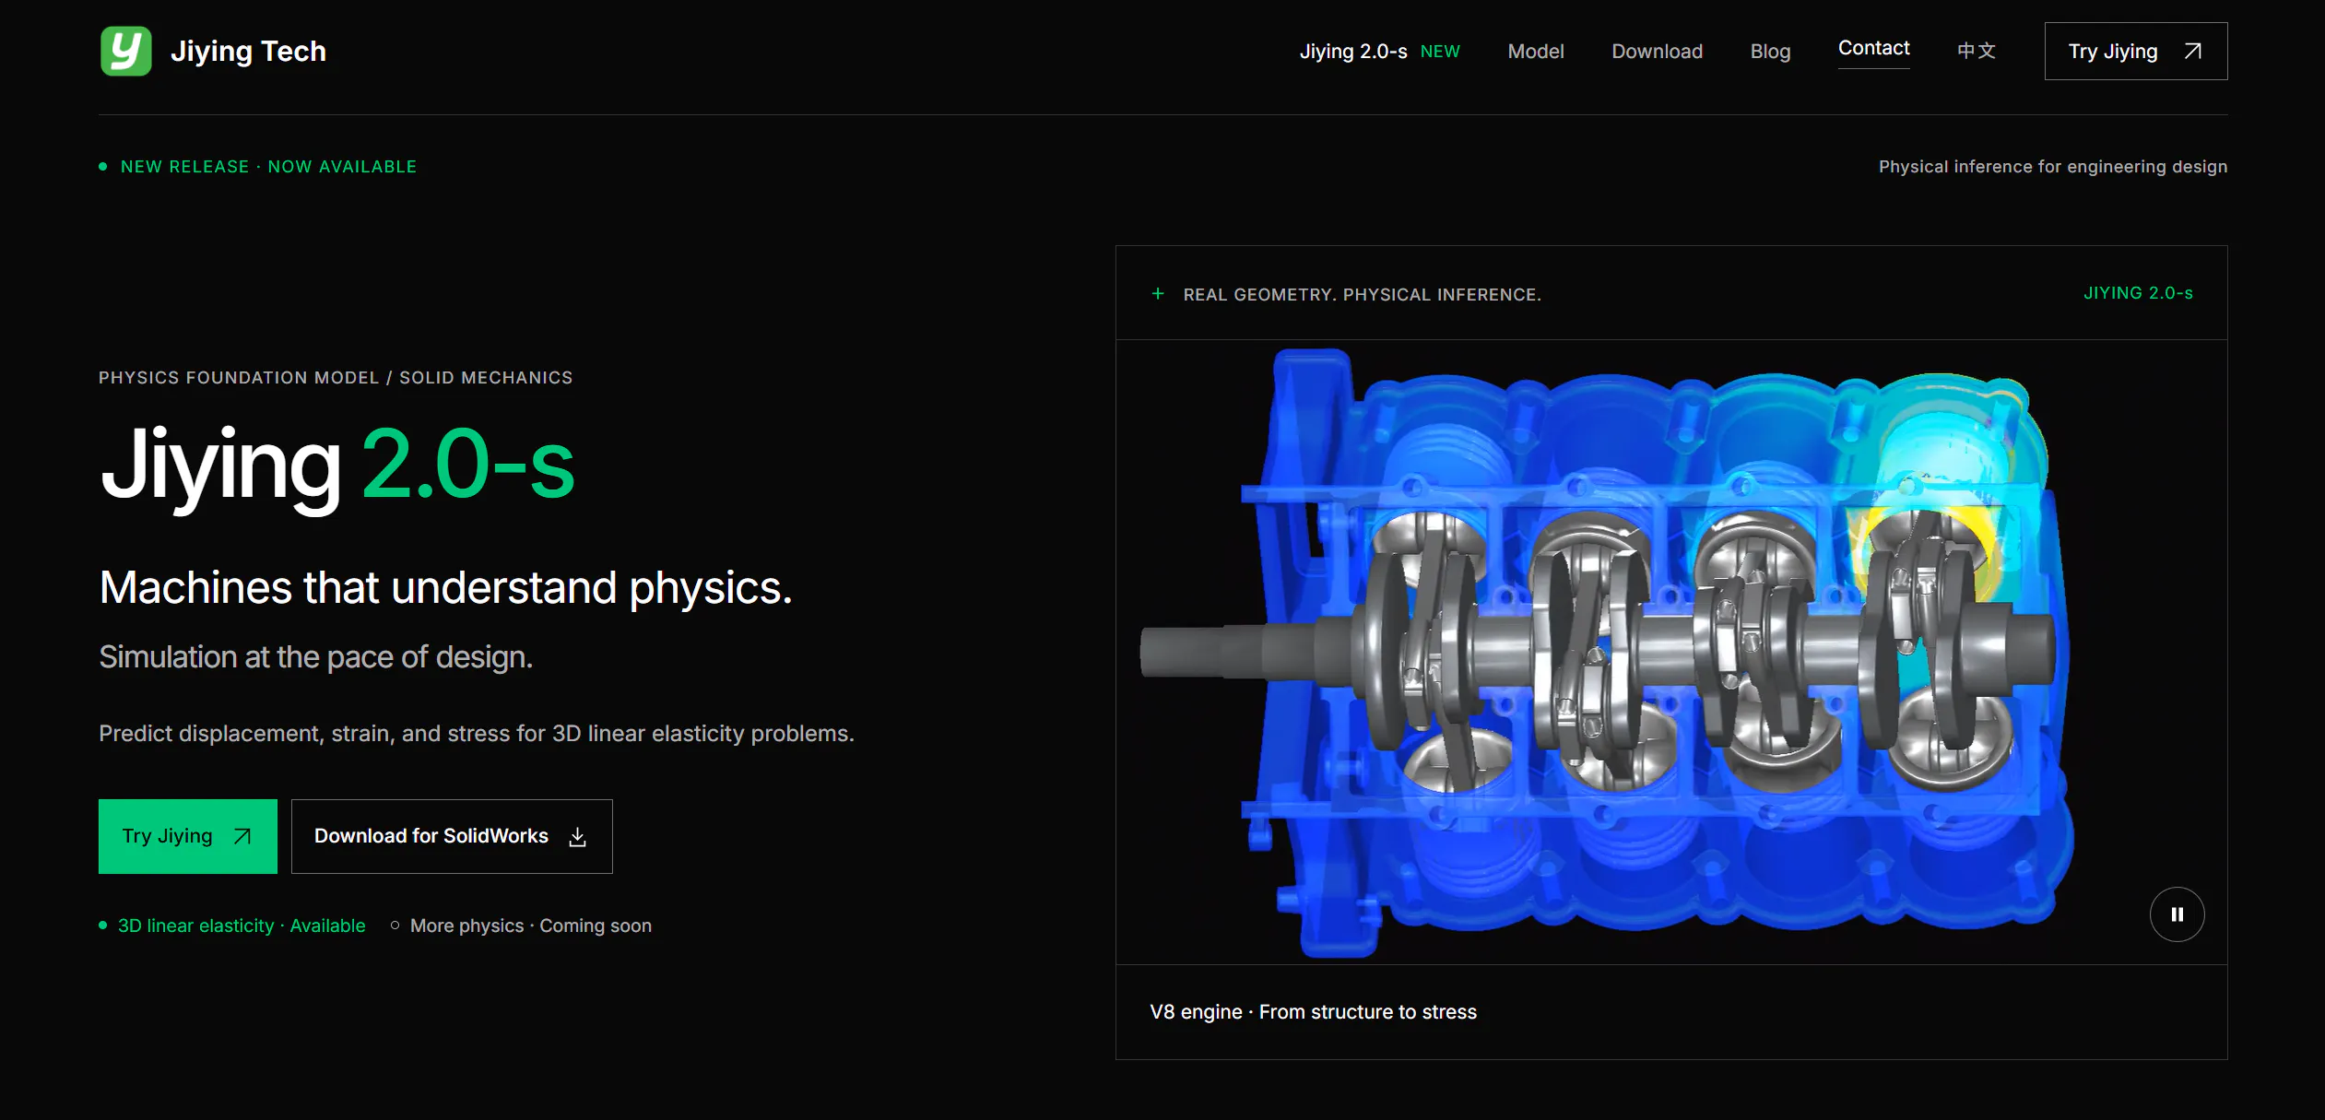This screenshot has width=2325, height=1120.
Task: Go to the Model nav item
Action: click(1535, 52)
